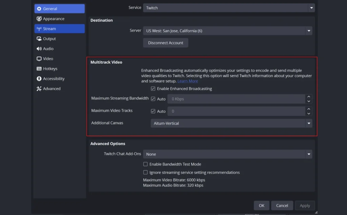This screenshot has width=347, height=215.
Task: Open the Advanced settings tab
Action: coord(60,88)
